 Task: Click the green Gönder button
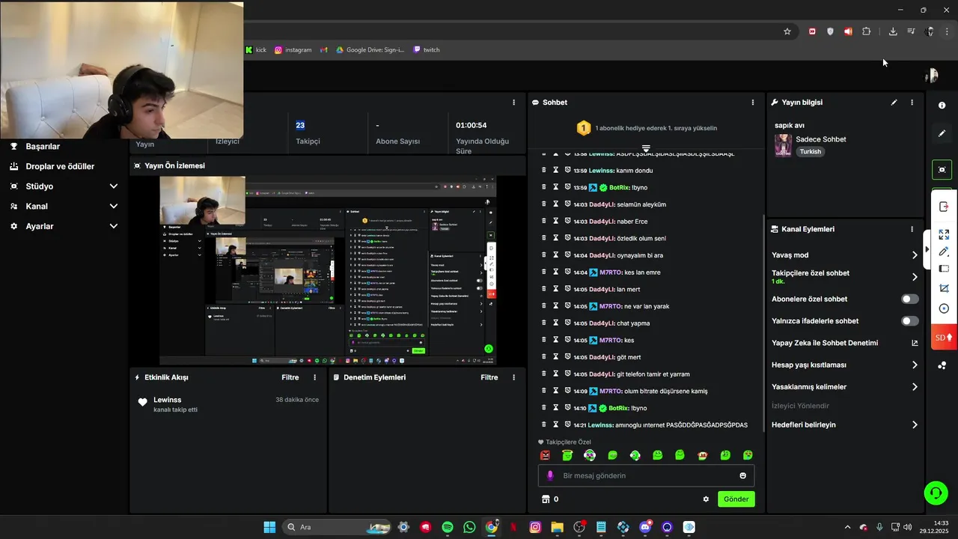point(736,499)
